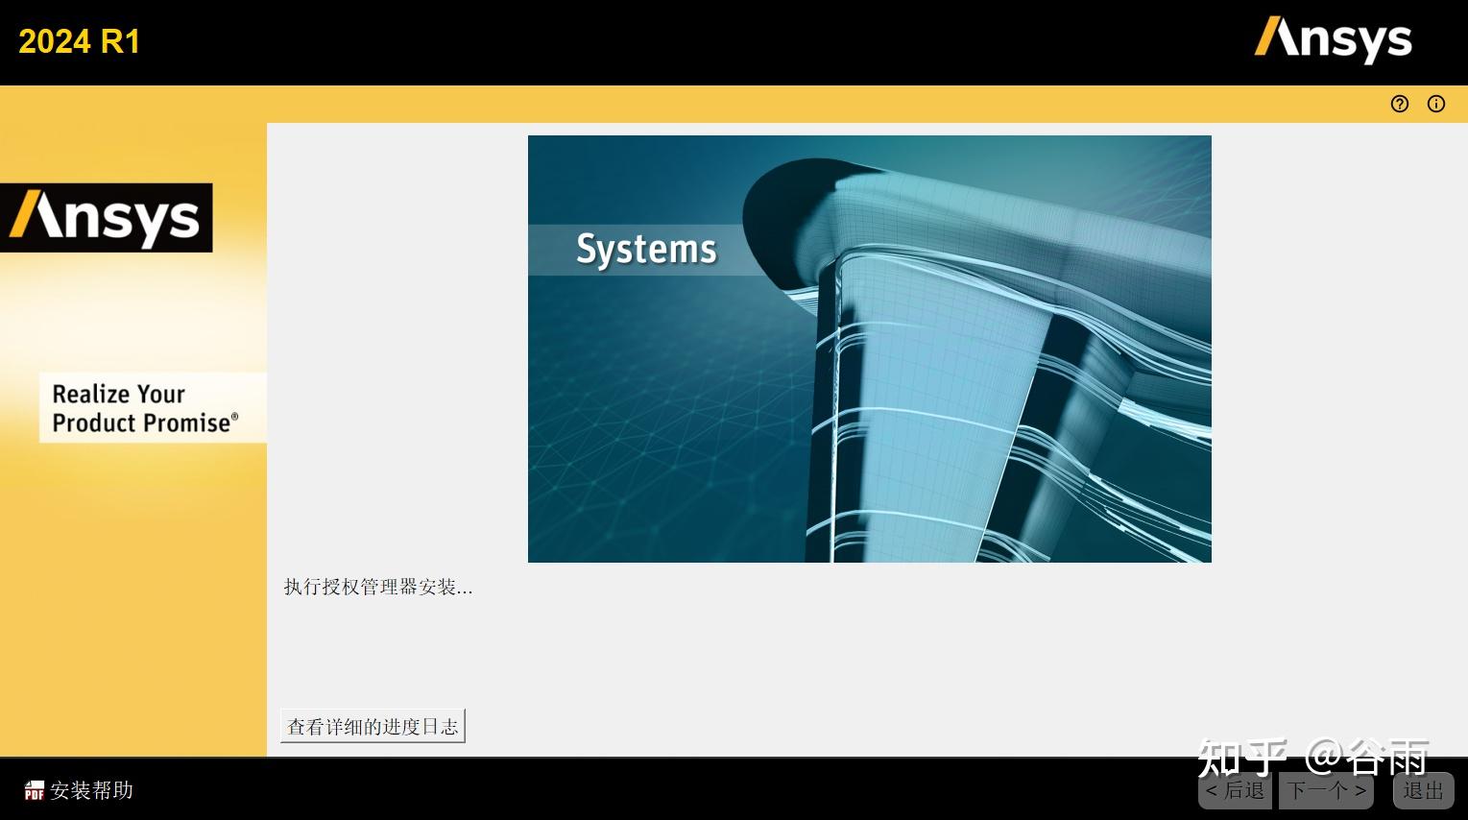Click the license manager progress text 执行授权管理器安装

(x=377, y=587)
